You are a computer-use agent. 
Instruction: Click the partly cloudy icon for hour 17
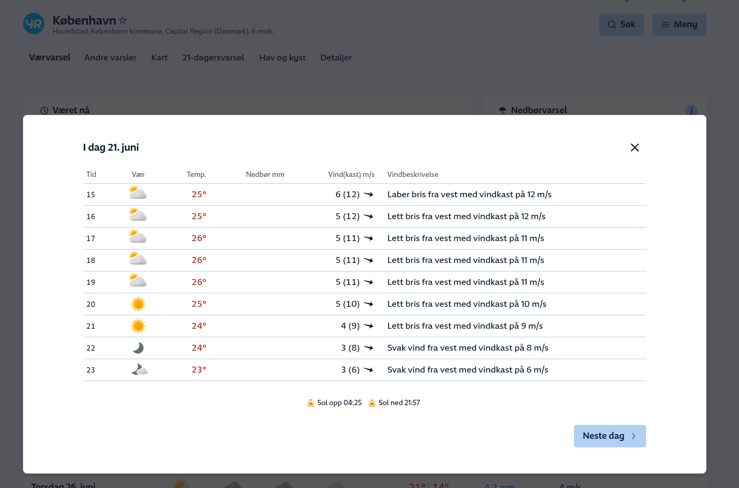(138, 237)
